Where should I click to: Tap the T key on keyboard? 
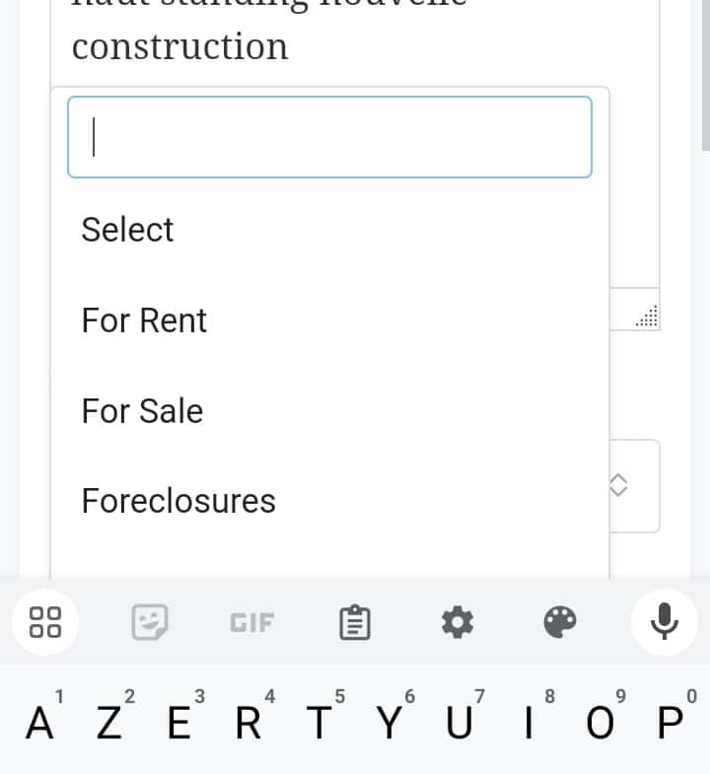(319, 724)
